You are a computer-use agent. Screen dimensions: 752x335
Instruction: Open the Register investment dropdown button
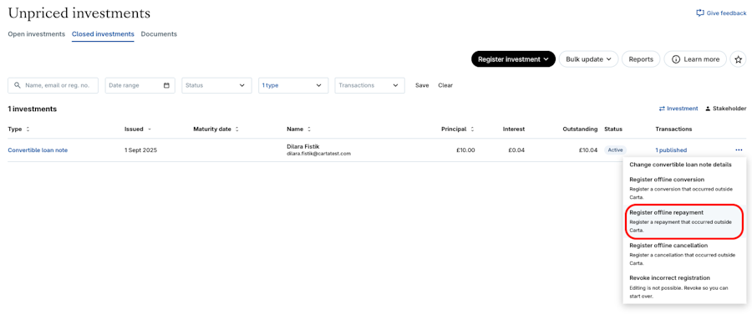tap(513, 59)
